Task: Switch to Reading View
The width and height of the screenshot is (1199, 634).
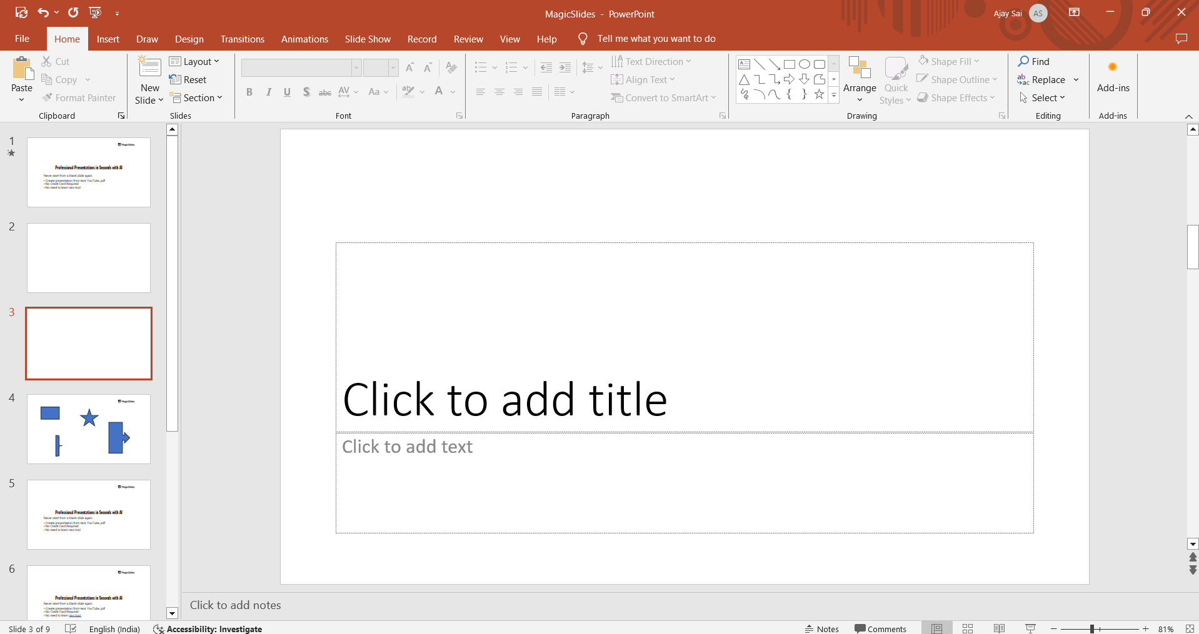Action: (x=999, y=628)
